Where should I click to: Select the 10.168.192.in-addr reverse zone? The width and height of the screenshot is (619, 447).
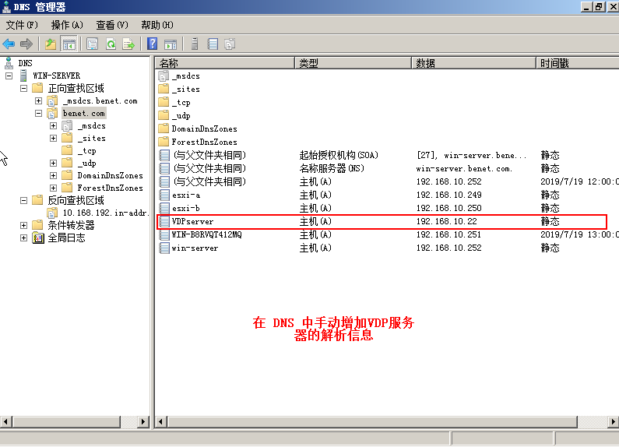[106, 213]
